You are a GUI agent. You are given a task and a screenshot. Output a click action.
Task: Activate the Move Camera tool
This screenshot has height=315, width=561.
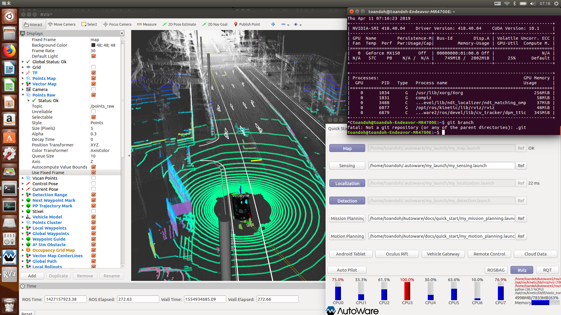[62, 24]
